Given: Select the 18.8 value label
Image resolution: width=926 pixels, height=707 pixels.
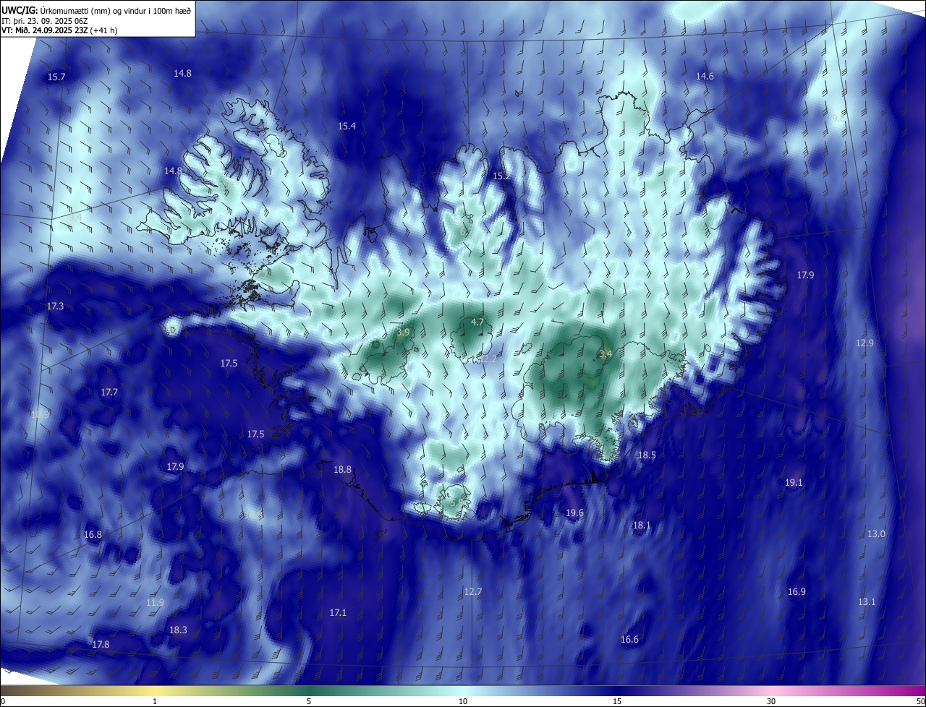Looking at the screenshot, I should [342, 469].
